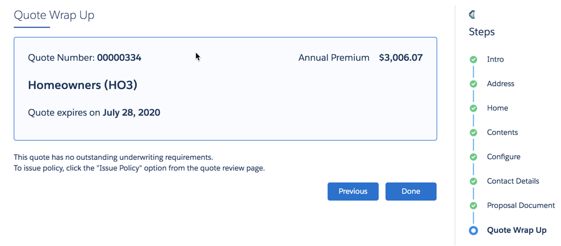Click the Proposal Document green checkmark

pos(474,206)
